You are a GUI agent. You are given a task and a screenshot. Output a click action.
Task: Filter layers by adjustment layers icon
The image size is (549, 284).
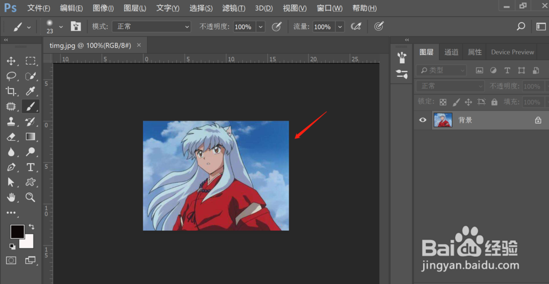point(494,70)
